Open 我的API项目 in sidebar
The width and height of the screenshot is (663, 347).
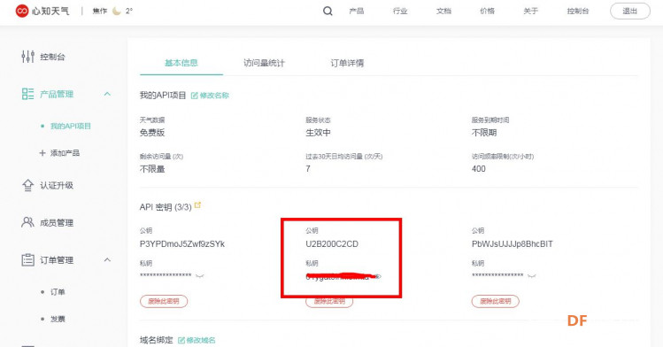[x=71, y=126]
